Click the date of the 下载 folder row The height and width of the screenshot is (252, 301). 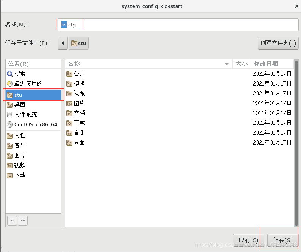[x=272, y=123]
